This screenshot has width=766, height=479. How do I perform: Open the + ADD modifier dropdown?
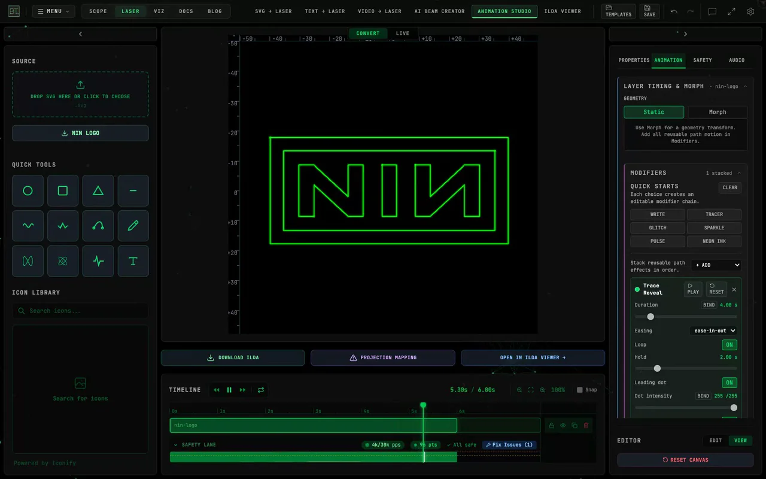coord(716,265)
